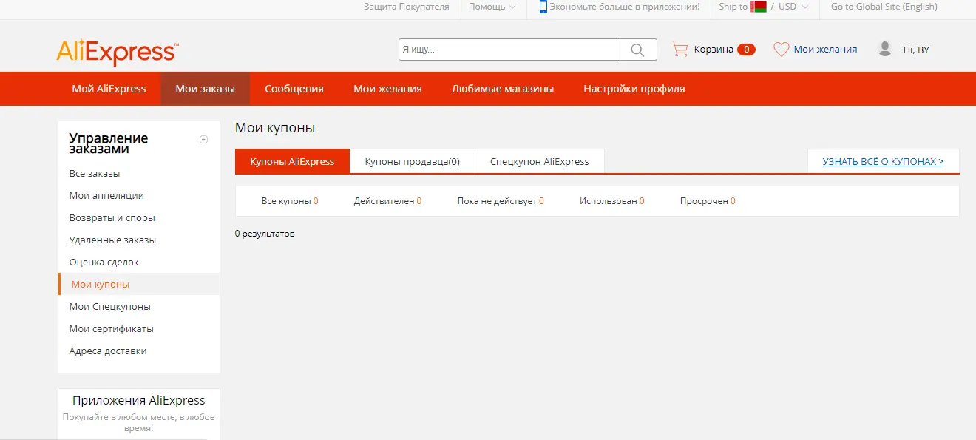Open Мои аппеляции in sidebar
The image size is (976, 440).
(x=106, y=196)
